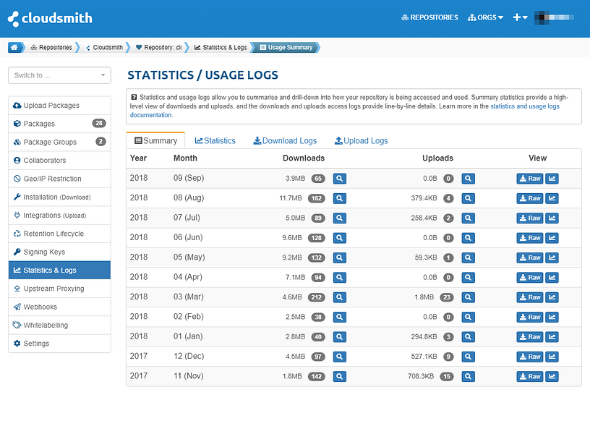Switch to the Statistics tab
The image size is (590, 434).
[x=215, y=141]
